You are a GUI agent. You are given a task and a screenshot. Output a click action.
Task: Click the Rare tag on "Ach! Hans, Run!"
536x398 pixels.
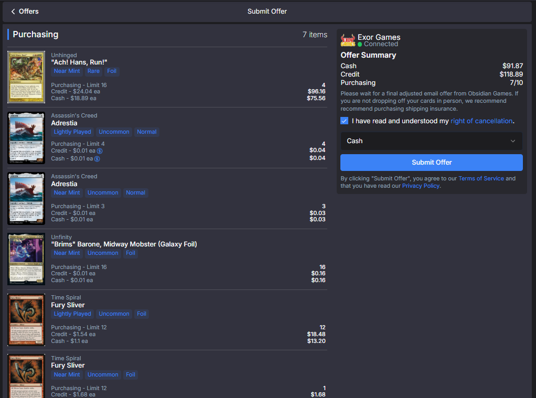93,71
